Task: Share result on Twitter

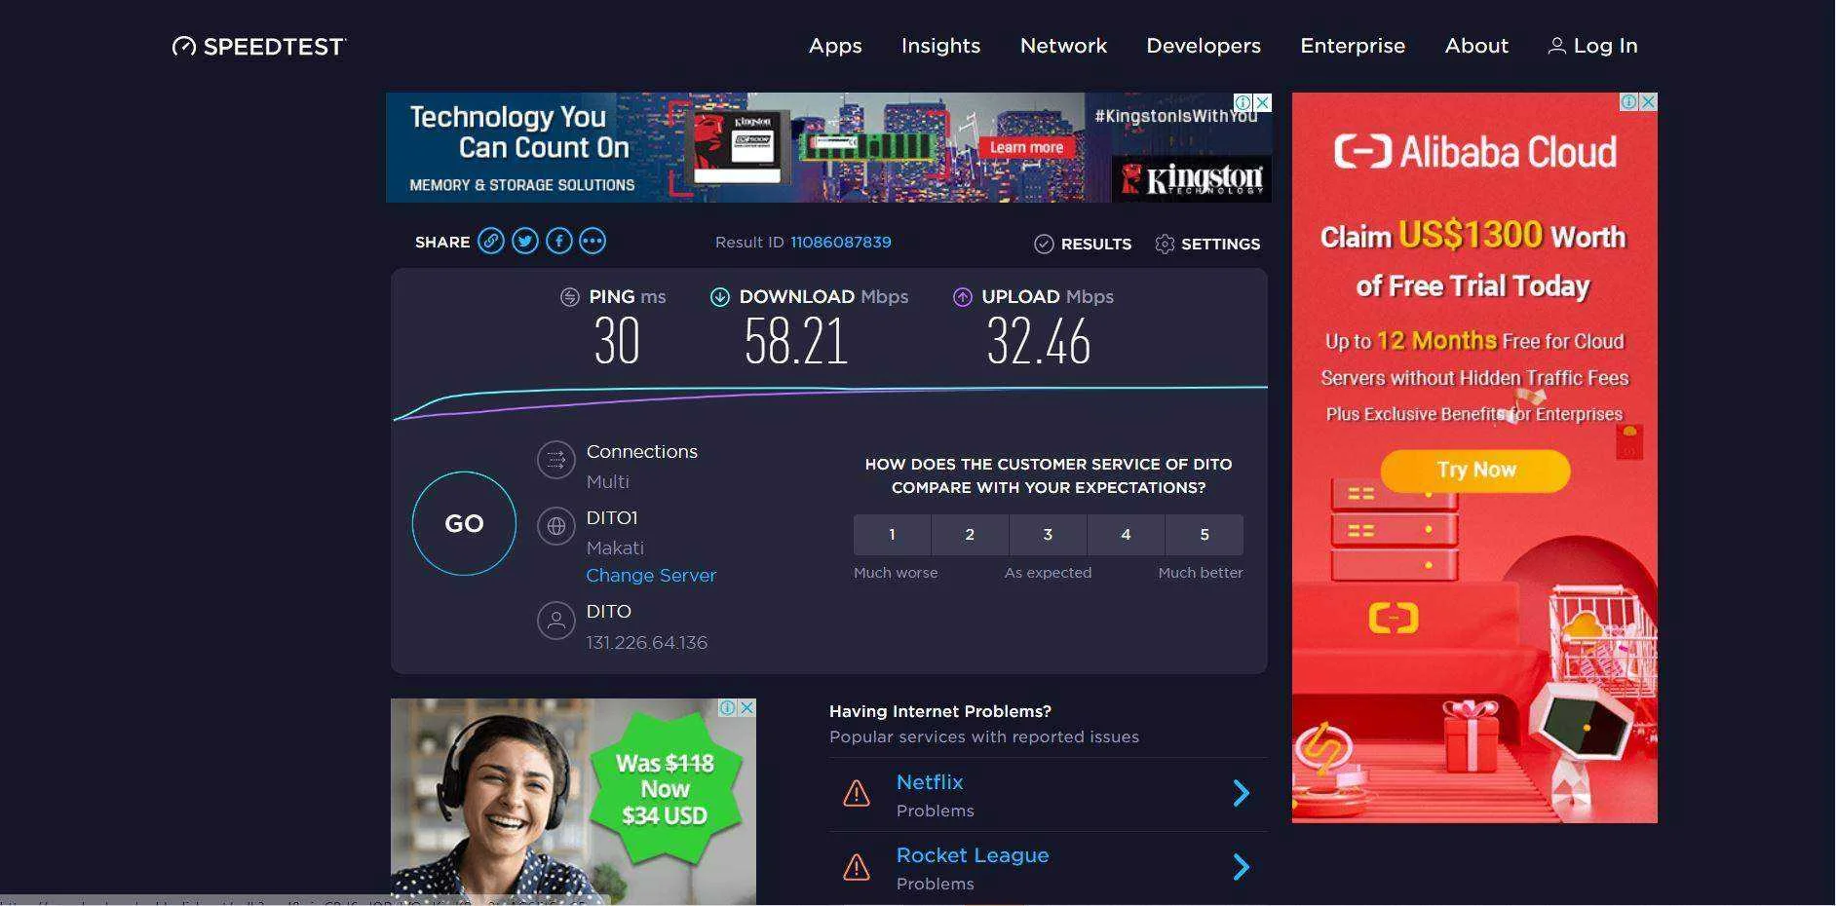Action: [525, 242]
